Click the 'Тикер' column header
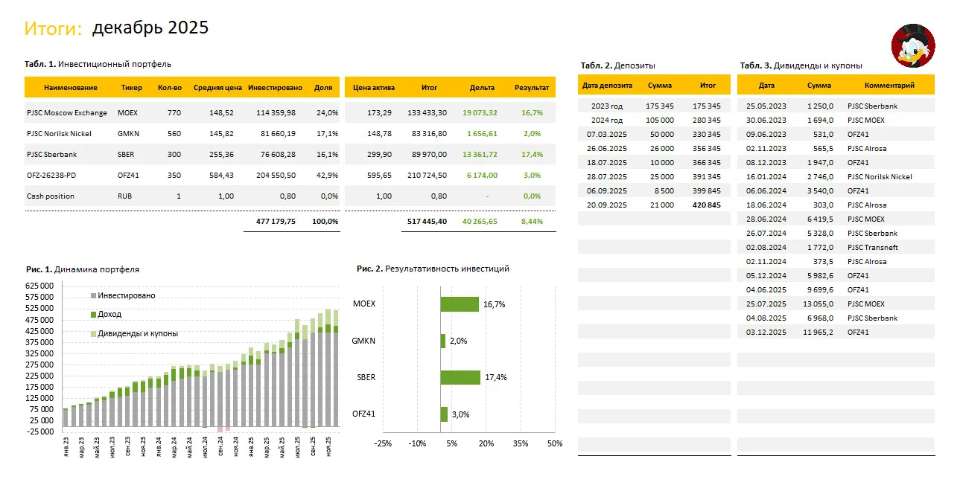 point(132,88)
